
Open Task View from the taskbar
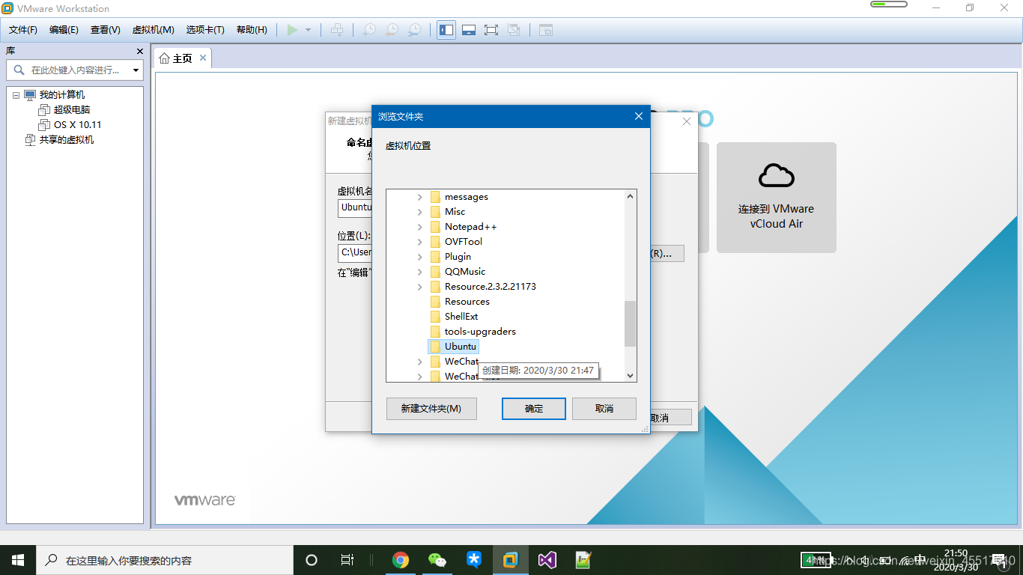point(347,560)
